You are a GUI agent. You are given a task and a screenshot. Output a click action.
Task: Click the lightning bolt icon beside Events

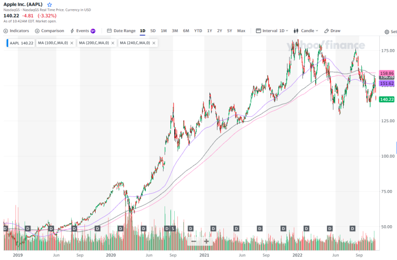click(x=72, y=31)
